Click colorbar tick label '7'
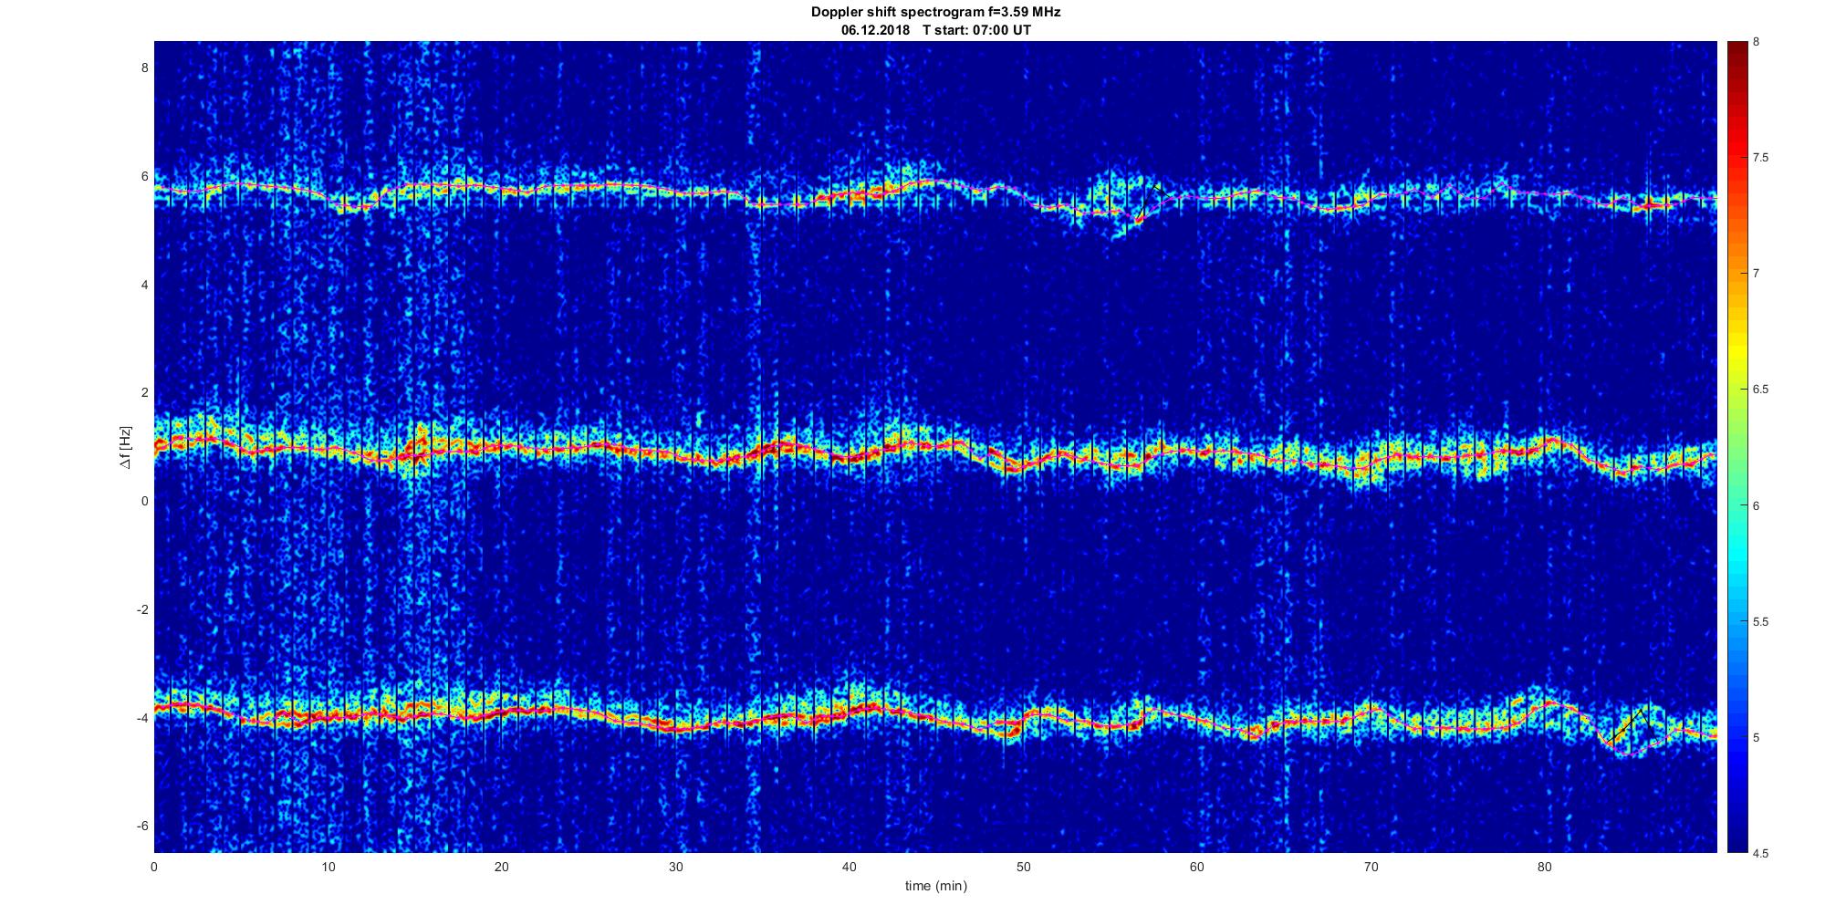Viewport: 1825px width, 915px height. click(x=1756, y=274)
